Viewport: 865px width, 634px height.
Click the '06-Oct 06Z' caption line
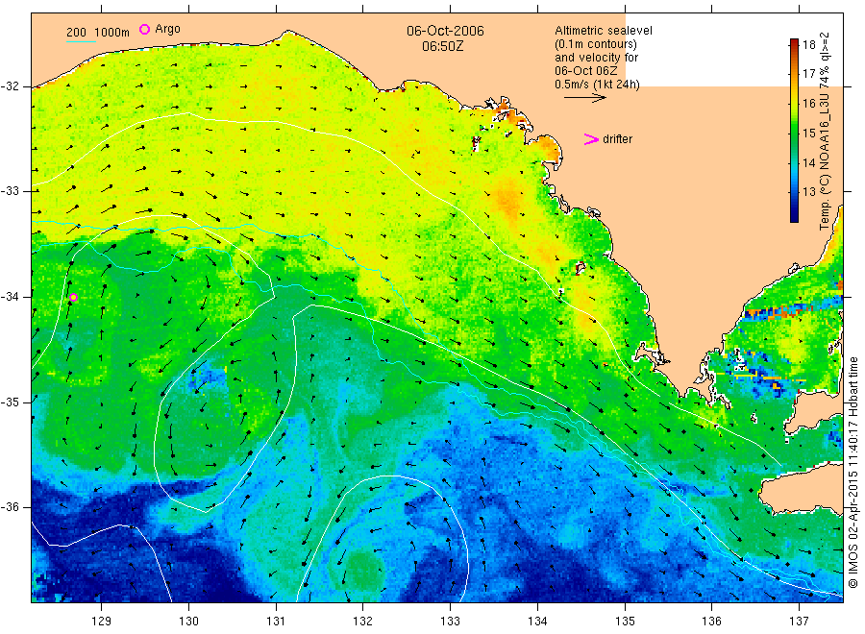(x=586, y=71)
